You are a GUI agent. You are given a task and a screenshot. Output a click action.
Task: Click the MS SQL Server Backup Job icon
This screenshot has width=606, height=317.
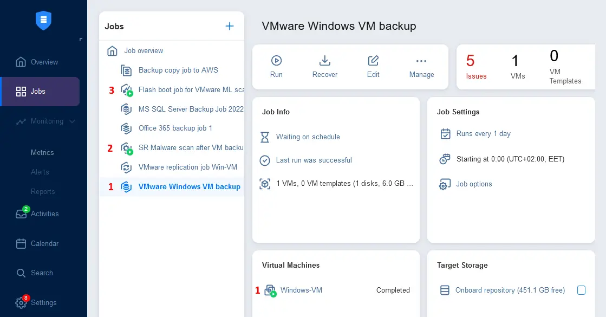[126, 109]
